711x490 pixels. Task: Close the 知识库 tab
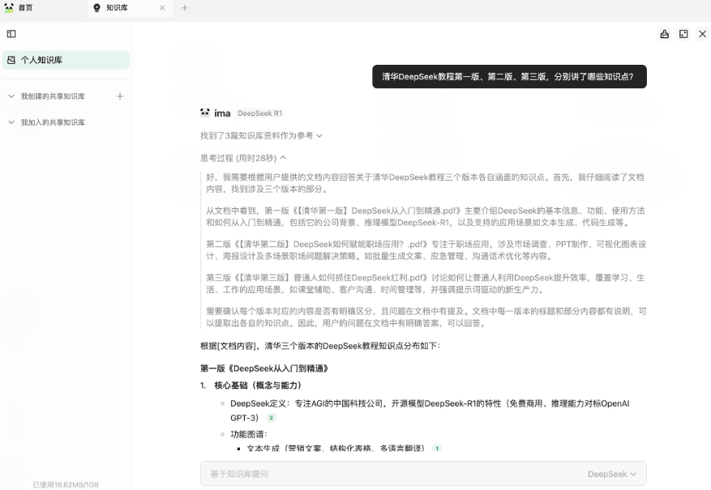162,8
